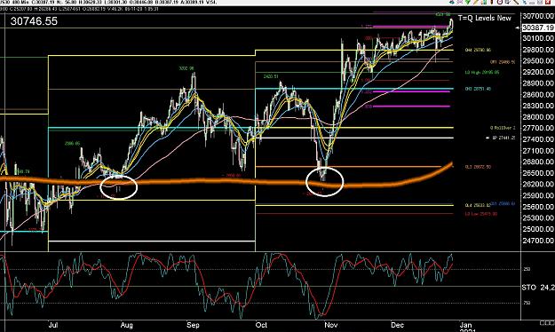Click the large 30746.55 price readout
The height and width of the screenshot is (332, 555).
(x=34, y=21)
